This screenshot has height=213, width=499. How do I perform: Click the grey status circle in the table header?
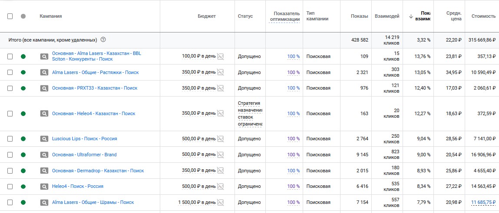click(23, 16)
